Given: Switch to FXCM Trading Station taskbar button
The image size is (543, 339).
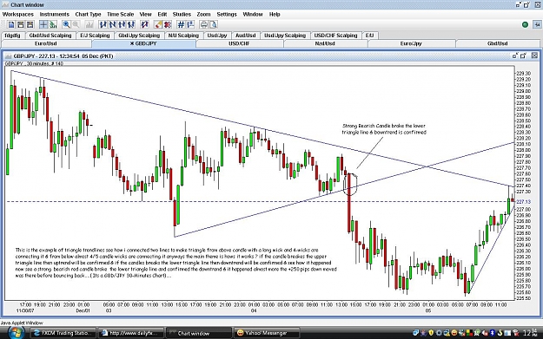Looking at the screenshot, I should [63, 333].
